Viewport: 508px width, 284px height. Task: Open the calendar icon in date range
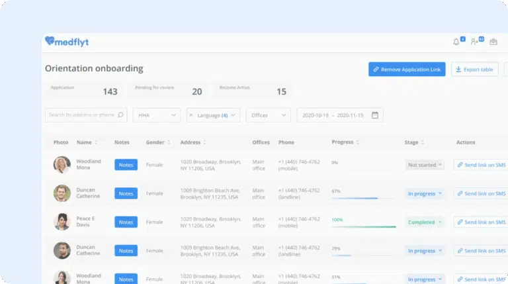point(375,115)
